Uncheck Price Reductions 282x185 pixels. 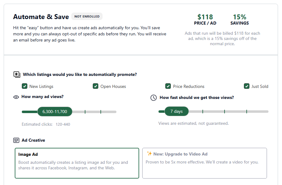click(168, 86)
